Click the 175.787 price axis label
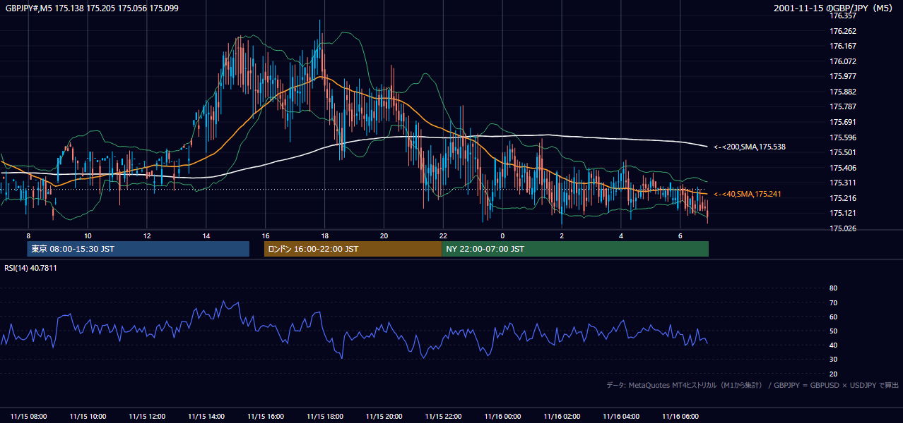Image resolution: width=903 pixels, height=423 pixels. point(843,106)
